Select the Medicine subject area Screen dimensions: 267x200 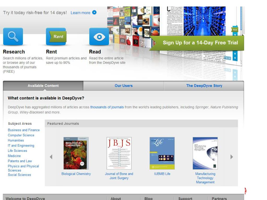pyautogui.click(x=14, y=156)
